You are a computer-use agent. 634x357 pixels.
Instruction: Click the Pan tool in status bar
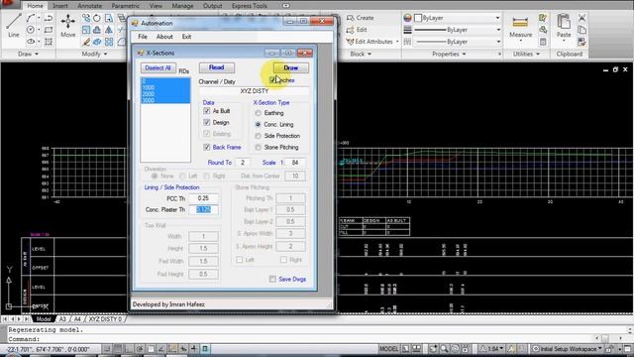tap(434, 348)
